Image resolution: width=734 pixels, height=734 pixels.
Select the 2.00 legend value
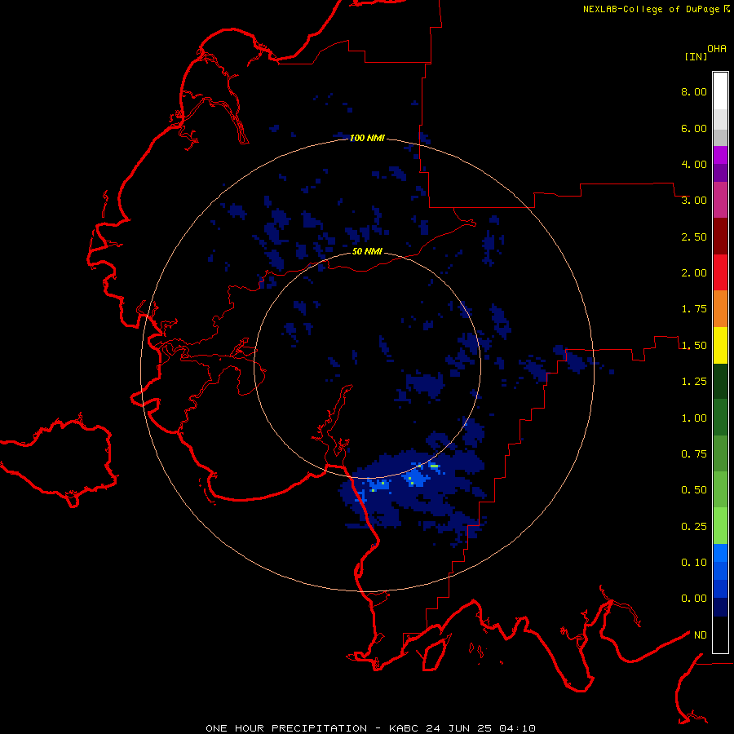[x=694, y=273]
